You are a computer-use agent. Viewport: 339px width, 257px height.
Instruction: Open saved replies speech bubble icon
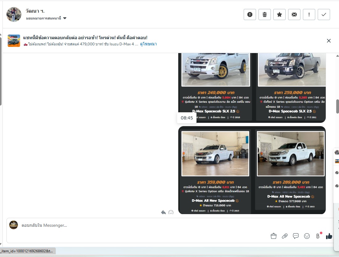click(x=296, y=236)
